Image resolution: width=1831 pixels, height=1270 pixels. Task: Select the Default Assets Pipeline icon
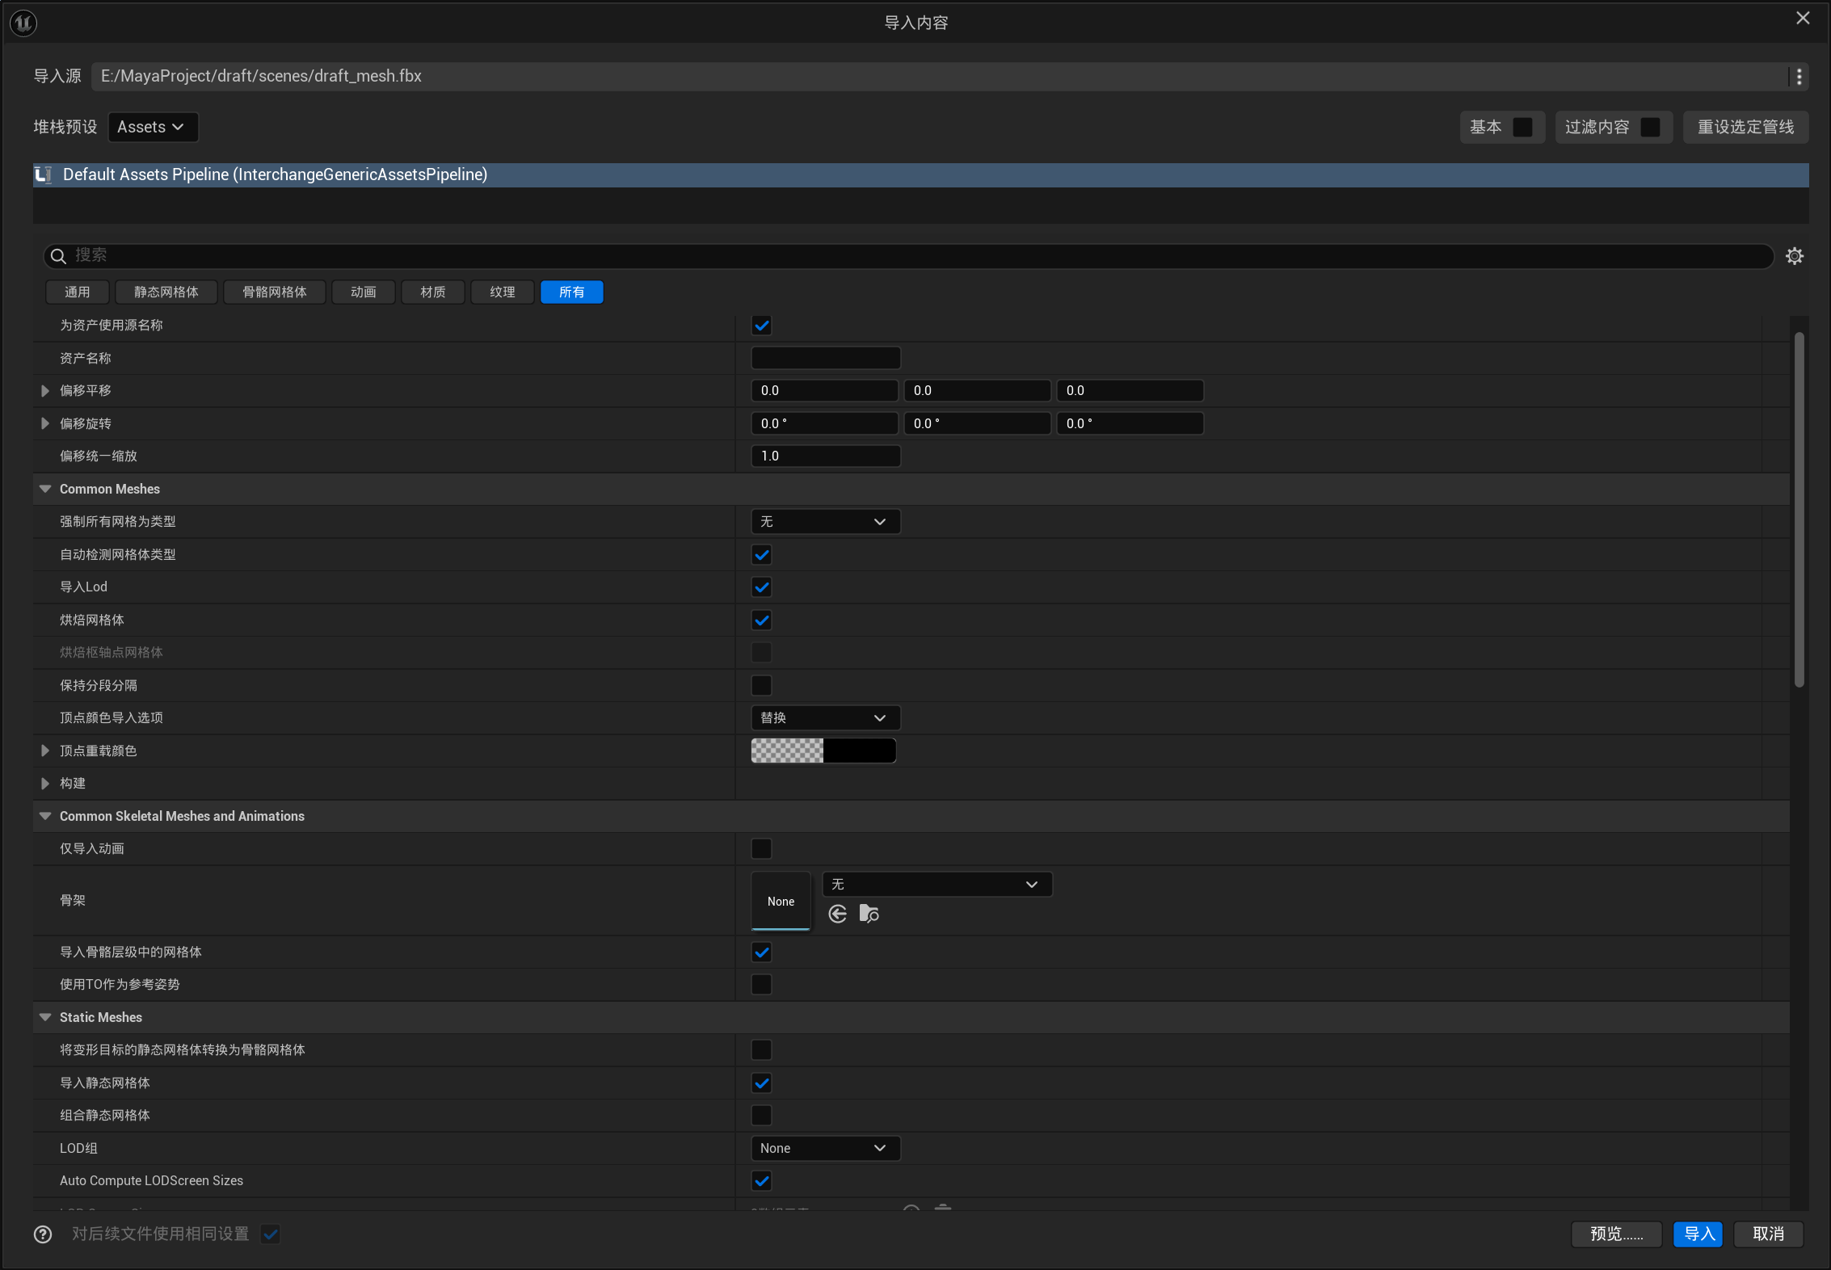pyautogui.click(x=44, y=175)
